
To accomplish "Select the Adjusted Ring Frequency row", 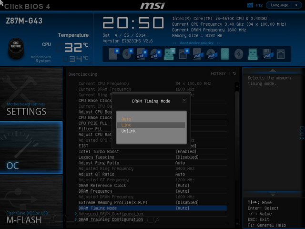I will point(152,168).
